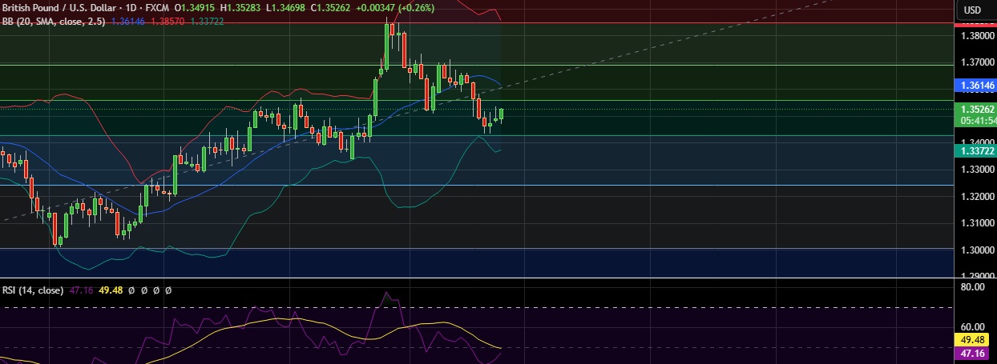
Task: Click the 1.38000 price scale label
Action: [977, 36]
